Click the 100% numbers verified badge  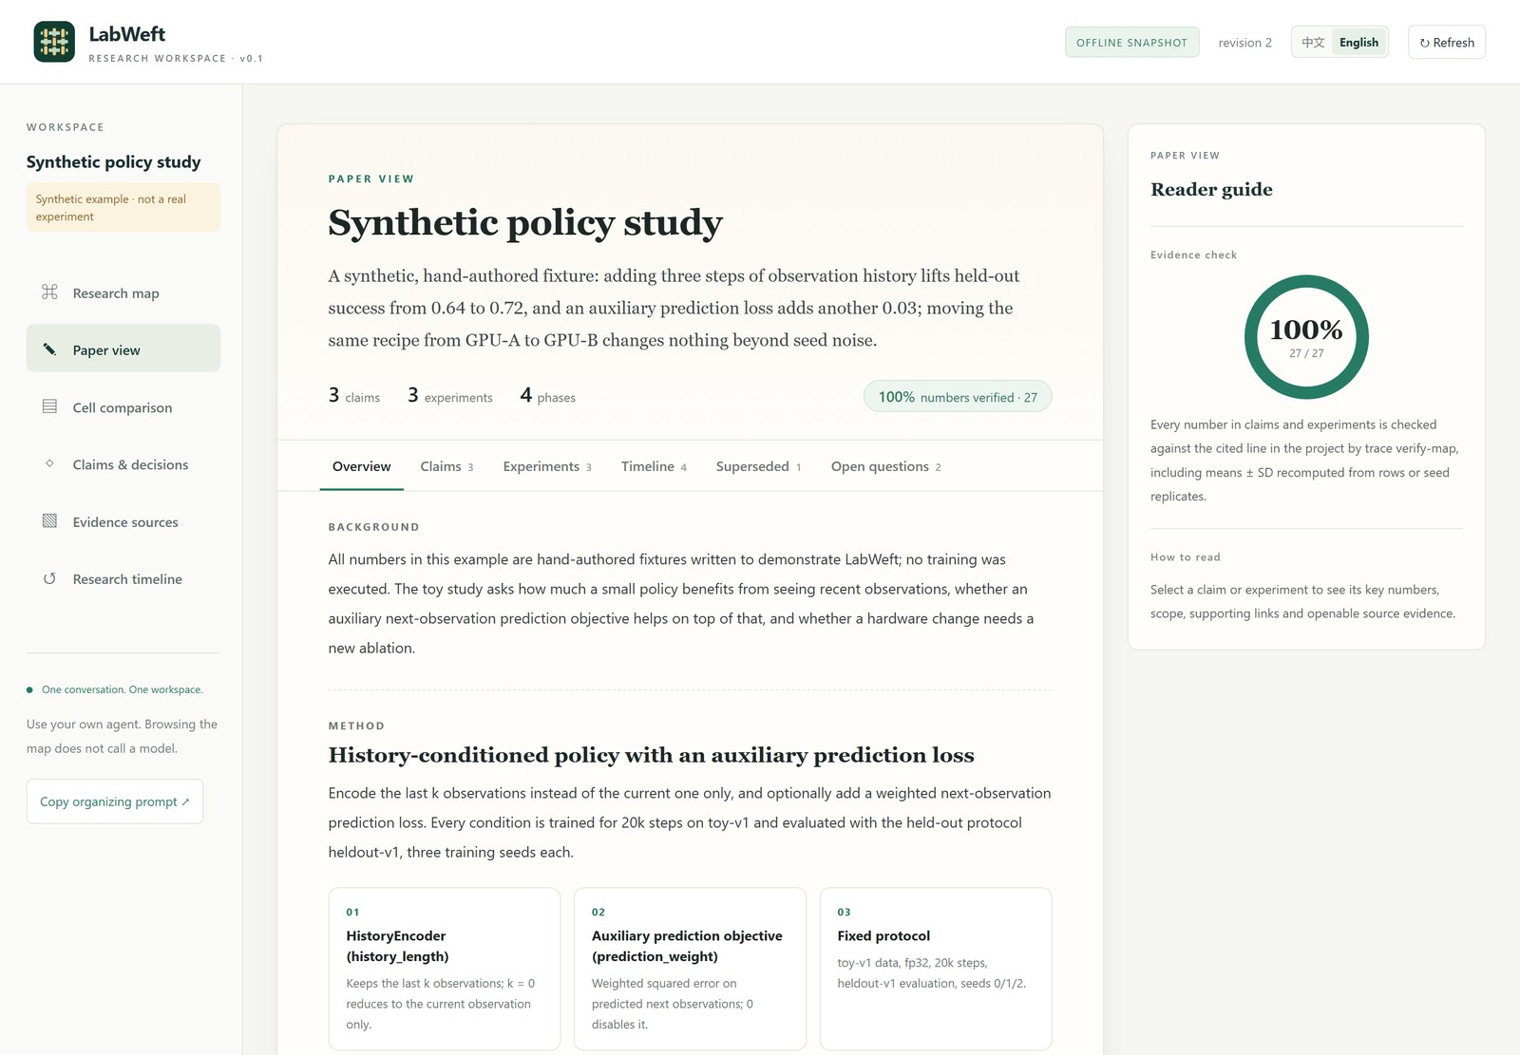(x=958, y=397)
